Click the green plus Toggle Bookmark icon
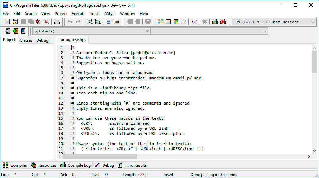 click(15, 31)
